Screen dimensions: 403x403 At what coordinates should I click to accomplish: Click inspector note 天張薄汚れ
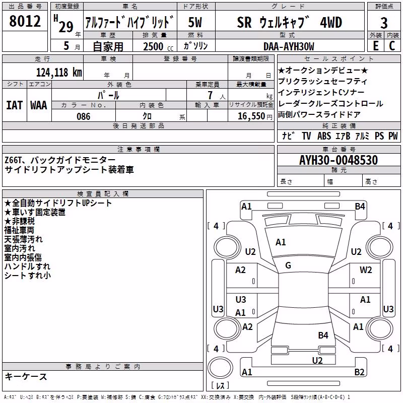23,239
